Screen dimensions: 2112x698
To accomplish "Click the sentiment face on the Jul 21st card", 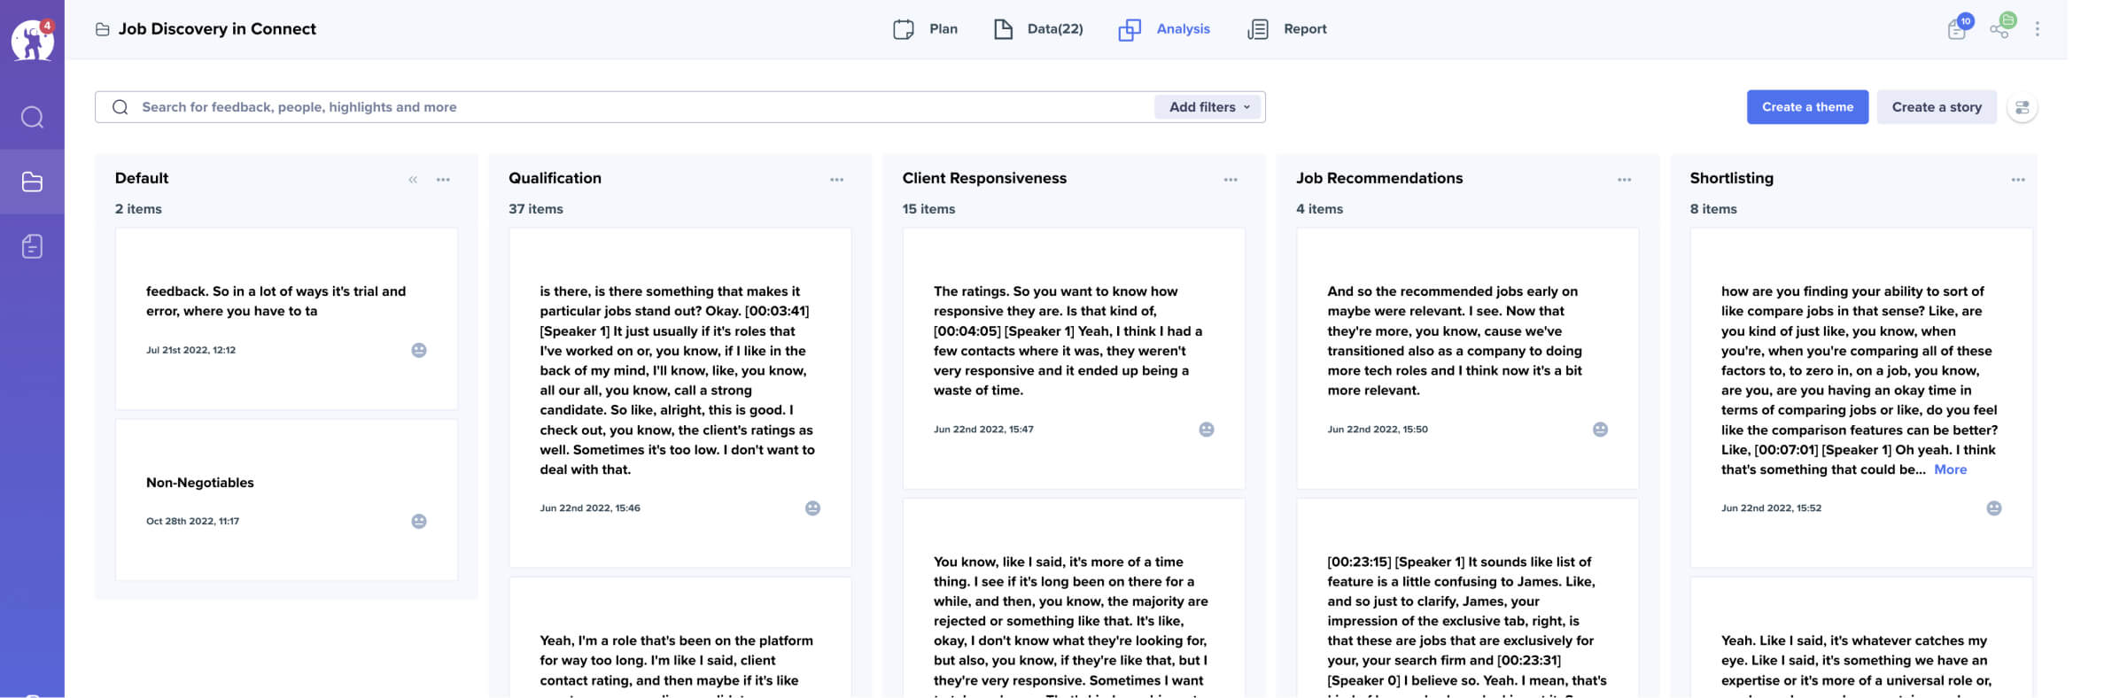I will 419,350.
